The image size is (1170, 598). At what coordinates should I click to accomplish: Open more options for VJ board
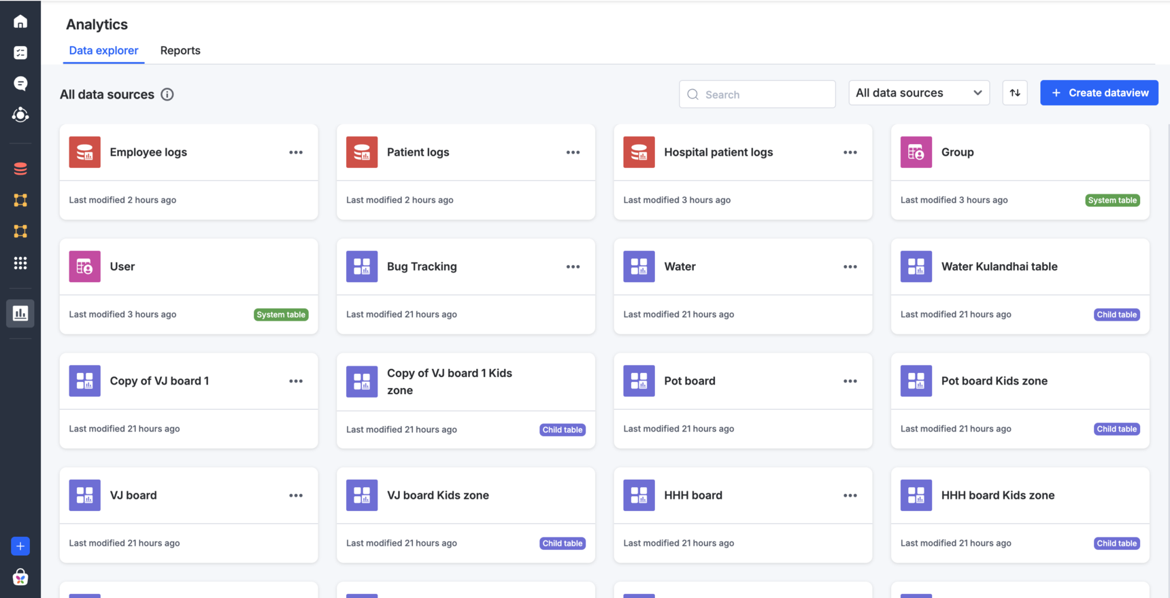296,495
